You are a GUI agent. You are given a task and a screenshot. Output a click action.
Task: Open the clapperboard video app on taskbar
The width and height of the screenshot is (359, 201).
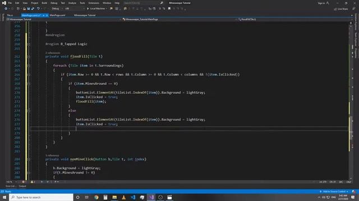tap(169, 197)
